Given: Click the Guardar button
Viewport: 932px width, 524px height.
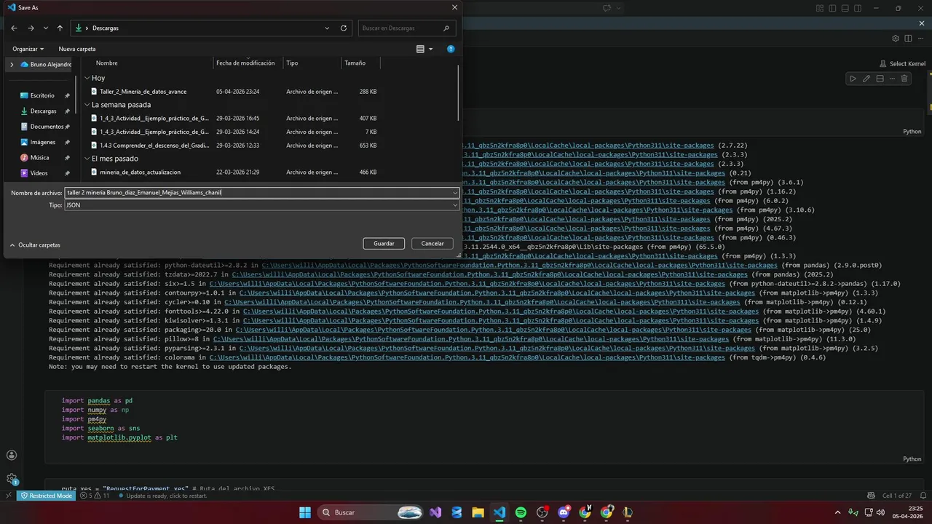Looking at the screenshot, I should click(x=384, y=244).
